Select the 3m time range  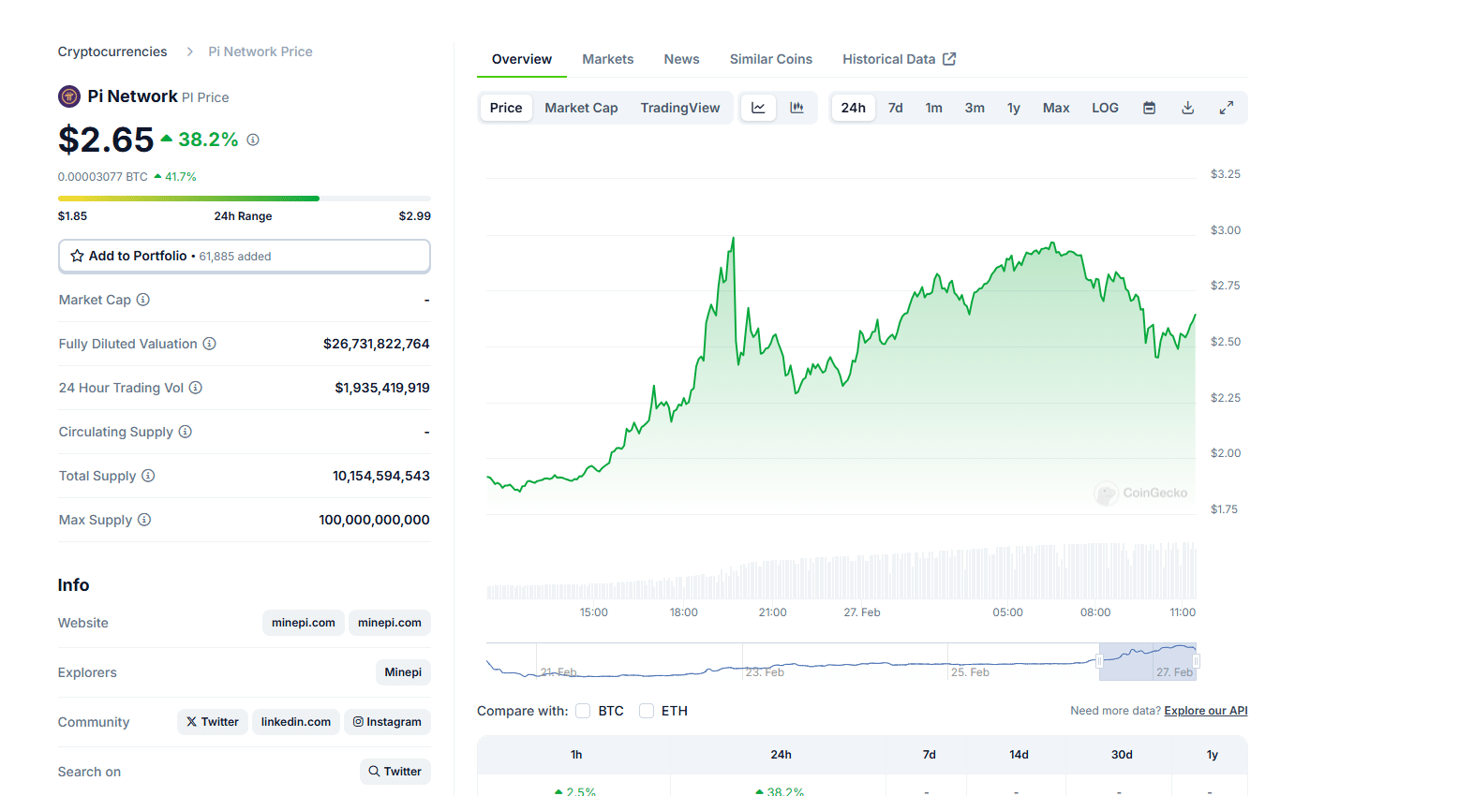[x=975, y=108]
